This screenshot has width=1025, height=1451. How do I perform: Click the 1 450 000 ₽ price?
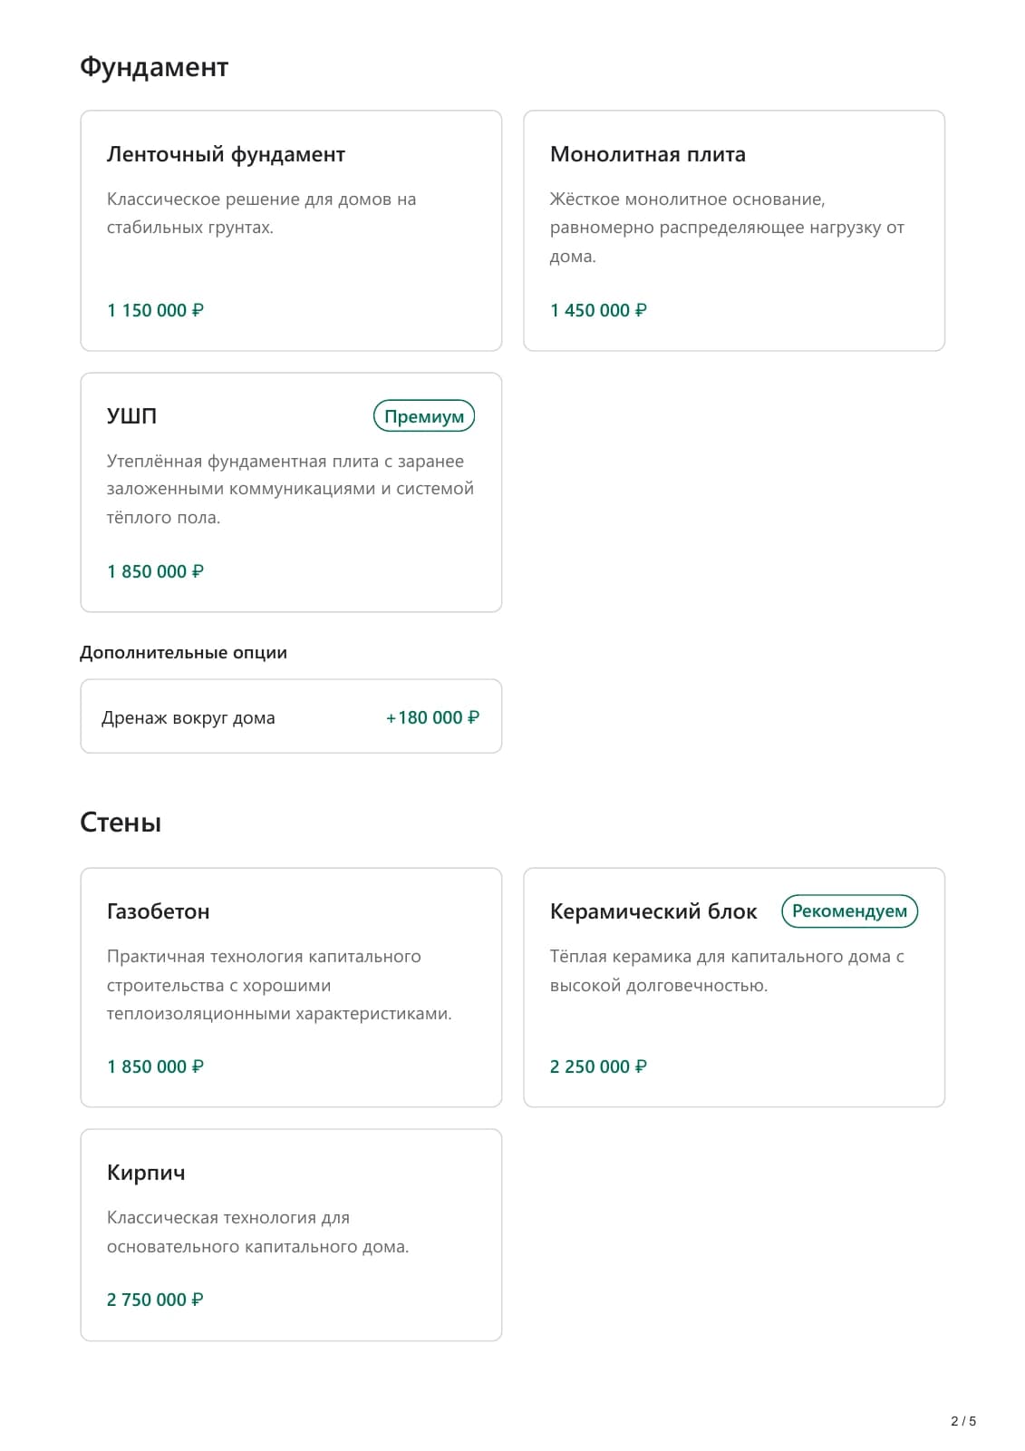click(598, 310)
